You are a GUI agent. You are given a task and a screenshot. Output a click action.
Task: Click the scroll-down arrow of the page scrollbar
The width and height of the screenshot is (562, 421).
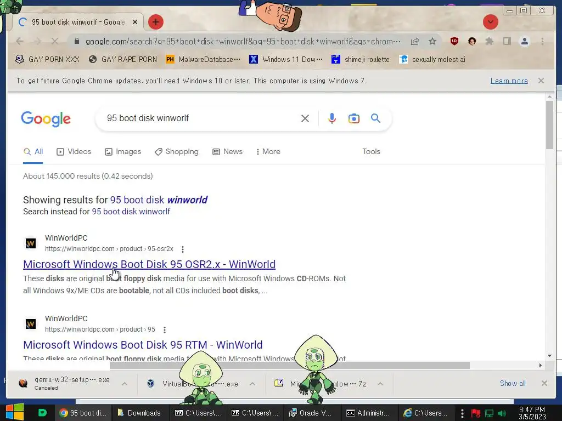tap(549, 356)
